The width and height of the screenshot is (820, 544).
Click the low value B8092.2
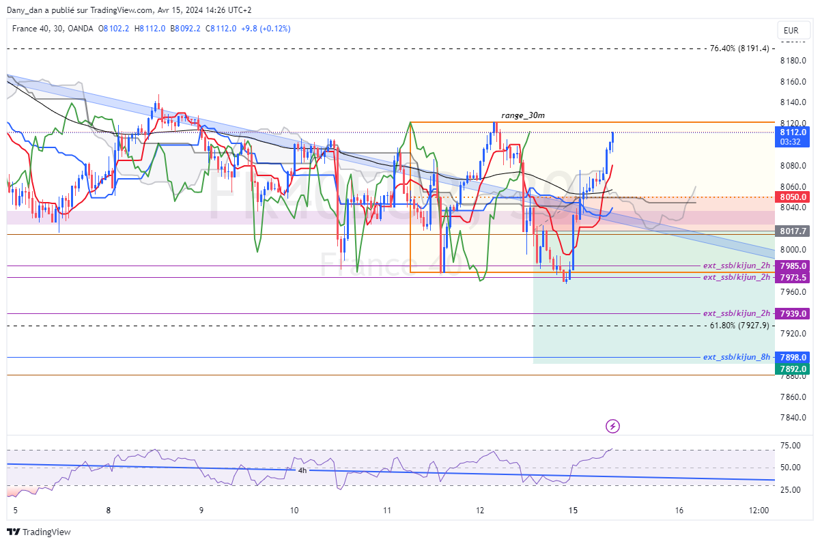pos(185,29)
